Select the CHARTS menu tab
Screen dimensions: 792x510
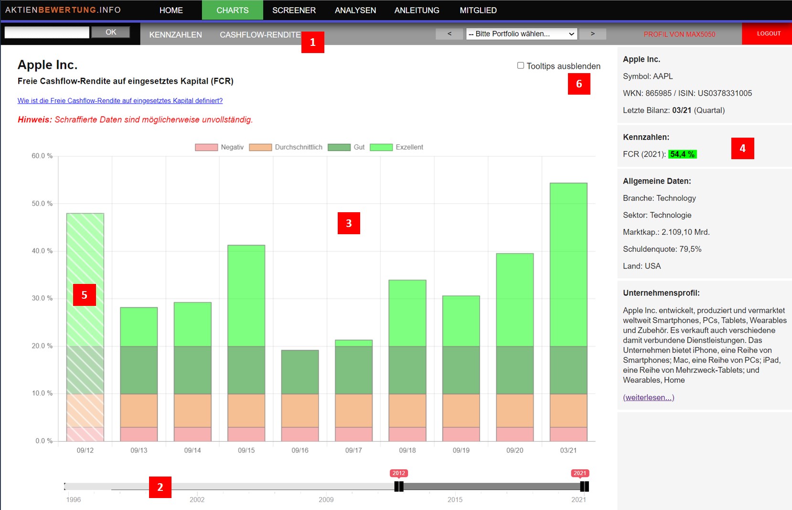pos(233,10)
